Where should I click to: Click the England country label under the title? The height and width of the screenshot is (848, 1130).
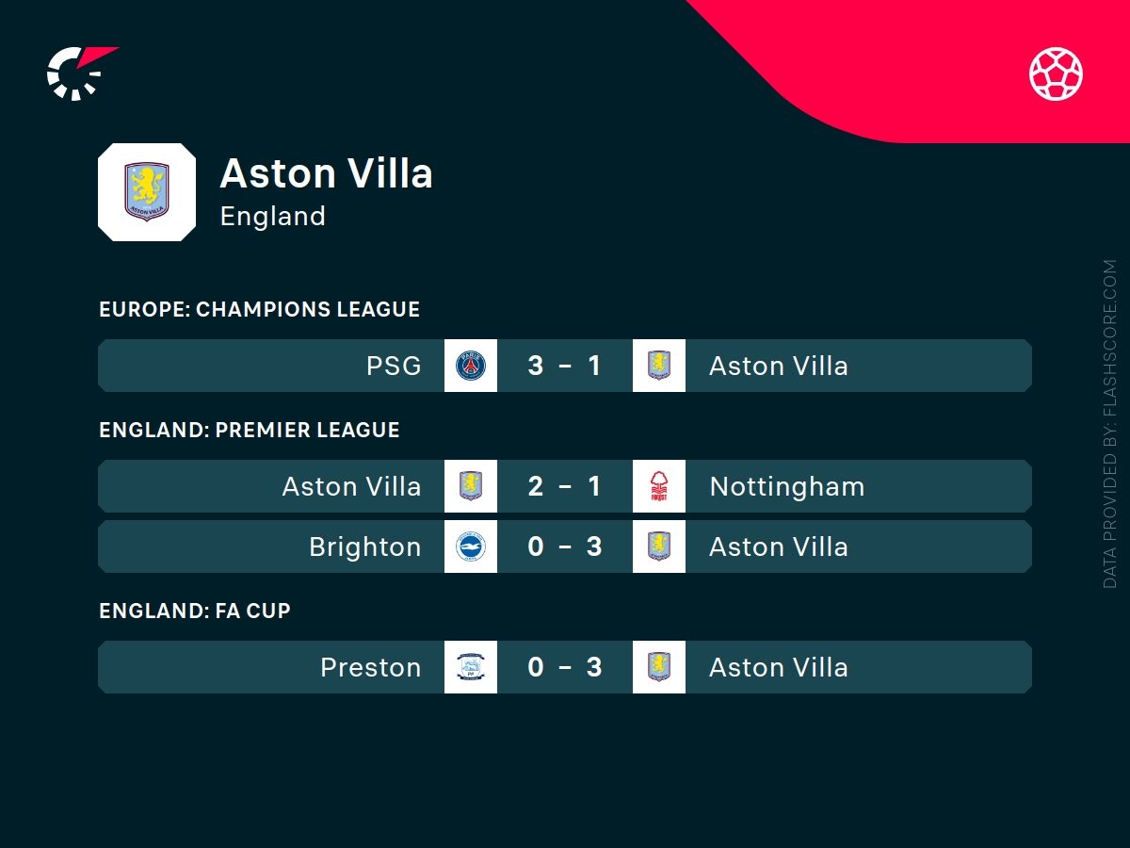[x=272, y=216]
